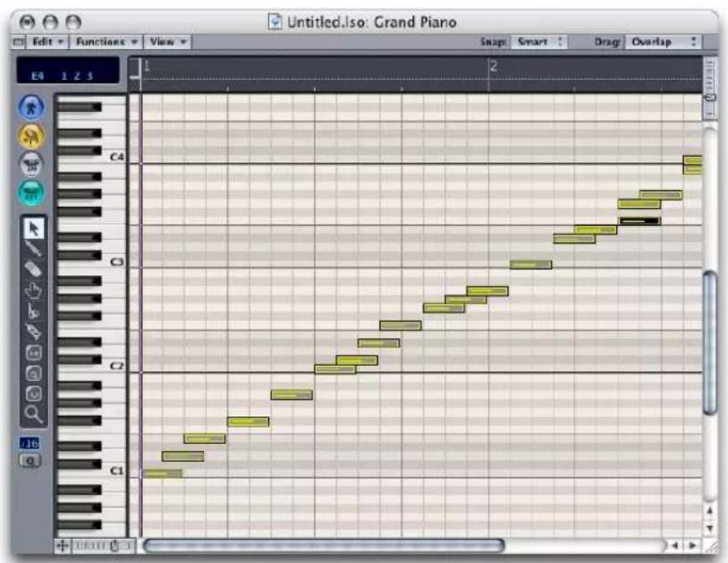Click the small icon left of Edit menu
The width and height of the screenshot is (728, 563).
[19, 42]
